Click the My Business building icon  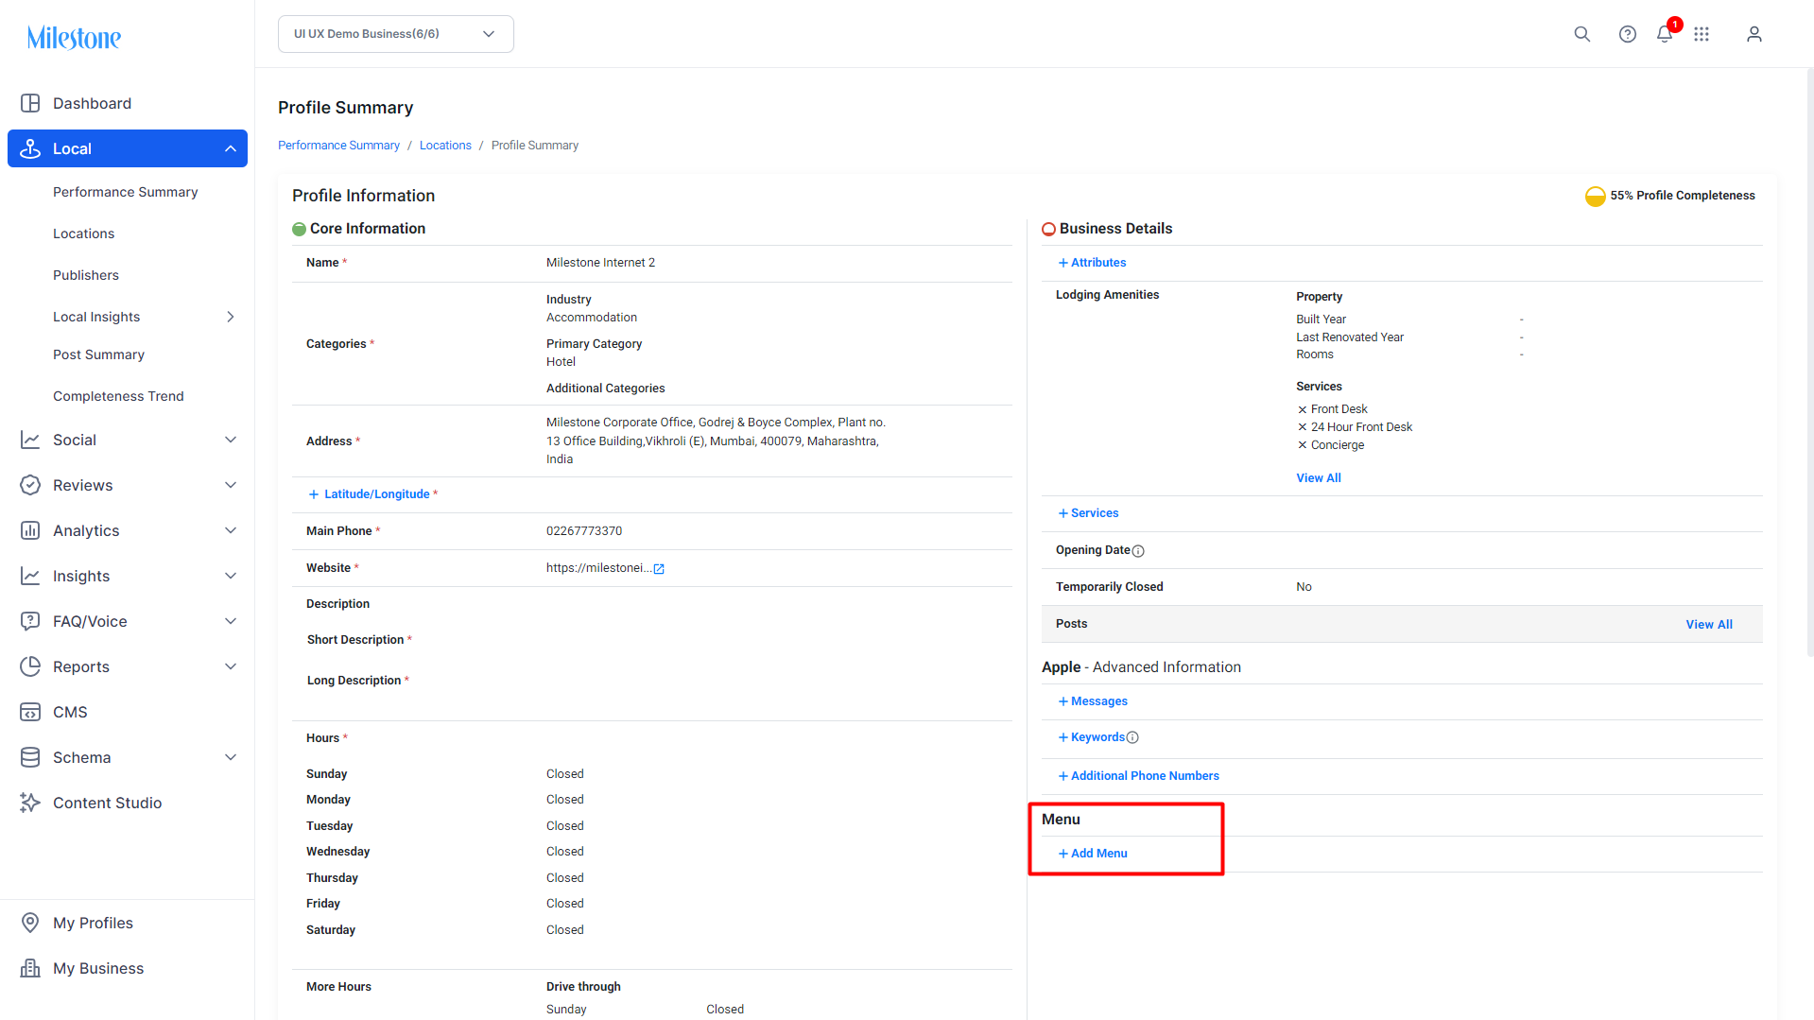30,968
